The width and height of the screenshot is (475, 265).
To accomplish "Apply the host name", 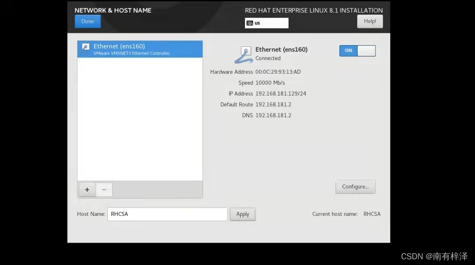I will pos(243,214).
